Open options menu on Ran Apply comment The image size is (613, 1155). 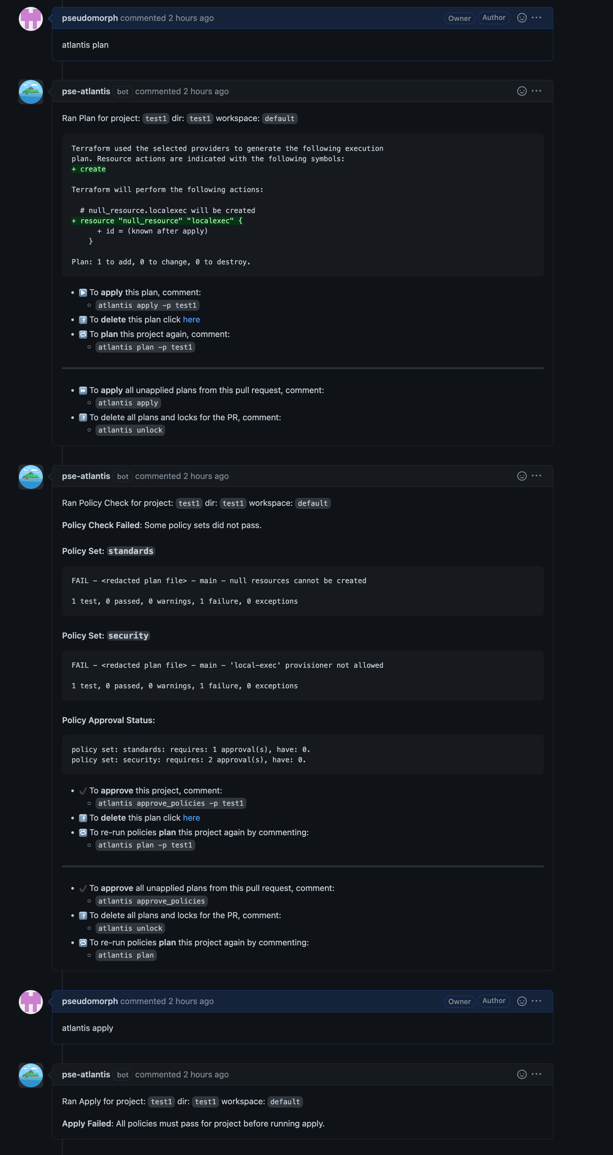pyautogui.click(x=536, y=1074)
